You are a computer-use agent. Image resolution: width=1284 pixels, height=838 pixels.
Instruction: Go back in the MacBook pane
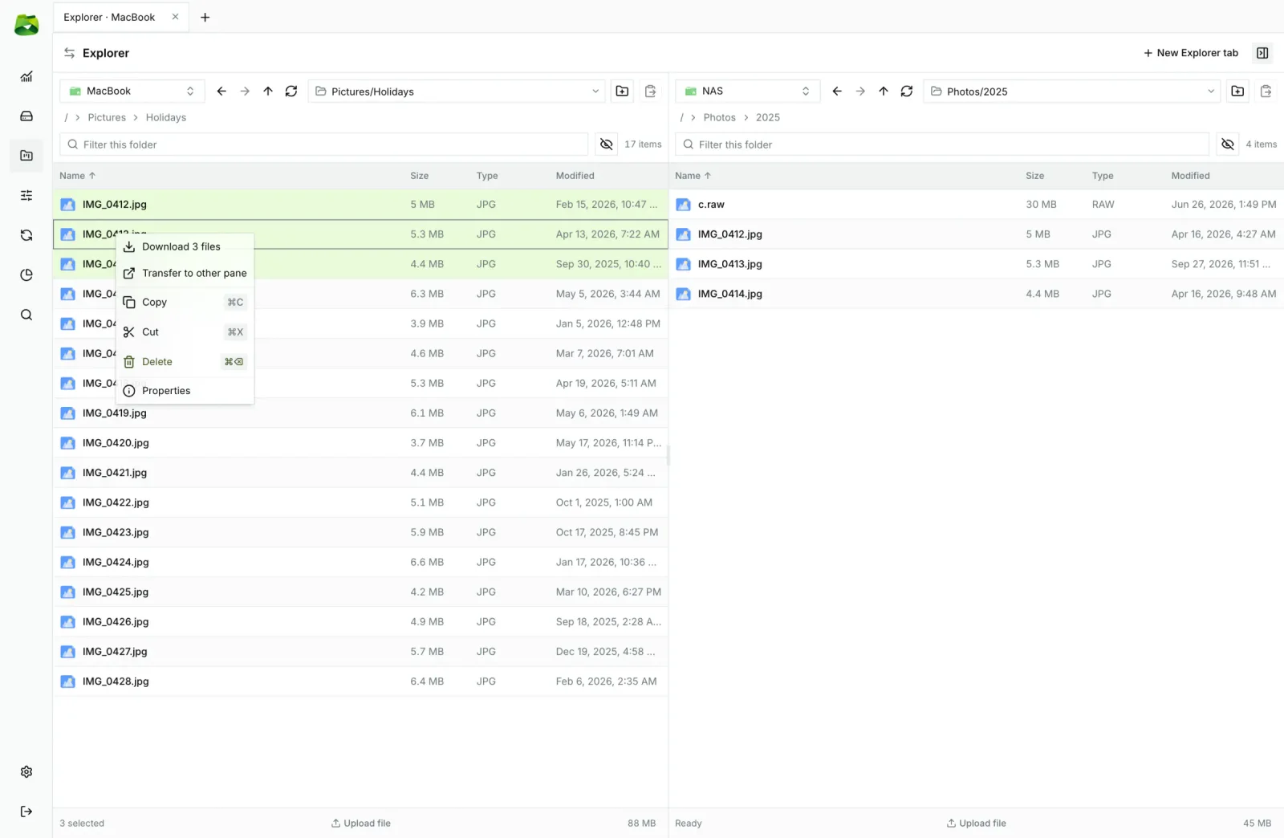221,92
